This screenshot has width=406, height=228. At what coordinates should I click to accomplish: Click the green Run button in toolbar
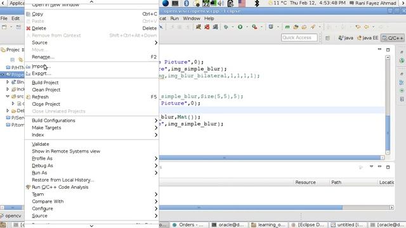click(240, 27)
